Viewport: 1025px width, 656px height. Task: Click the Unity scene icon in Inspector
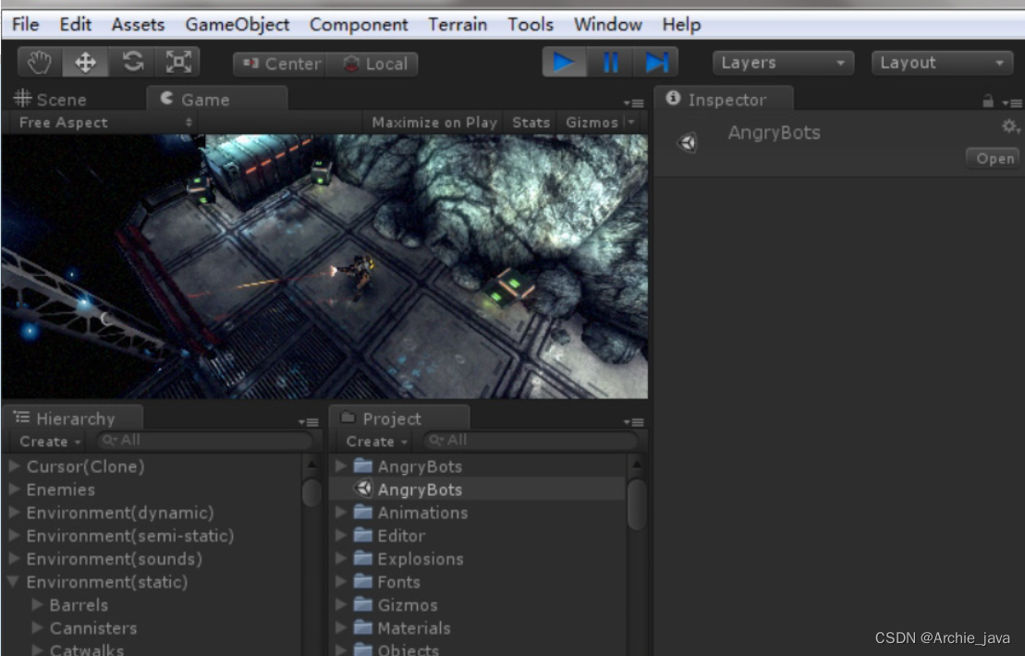coord(687,142)
